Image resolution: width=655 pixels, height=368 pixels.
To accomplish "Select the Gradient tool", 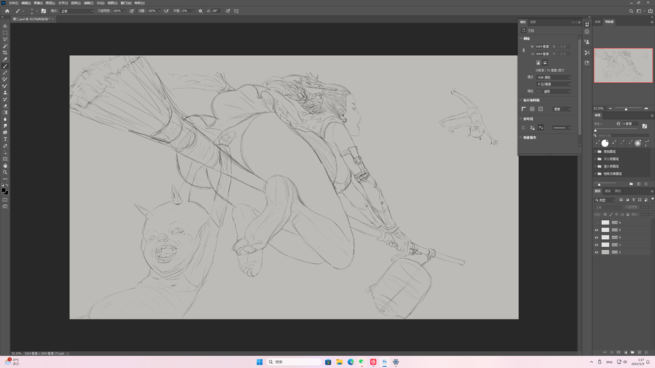I will pos(5,113).
